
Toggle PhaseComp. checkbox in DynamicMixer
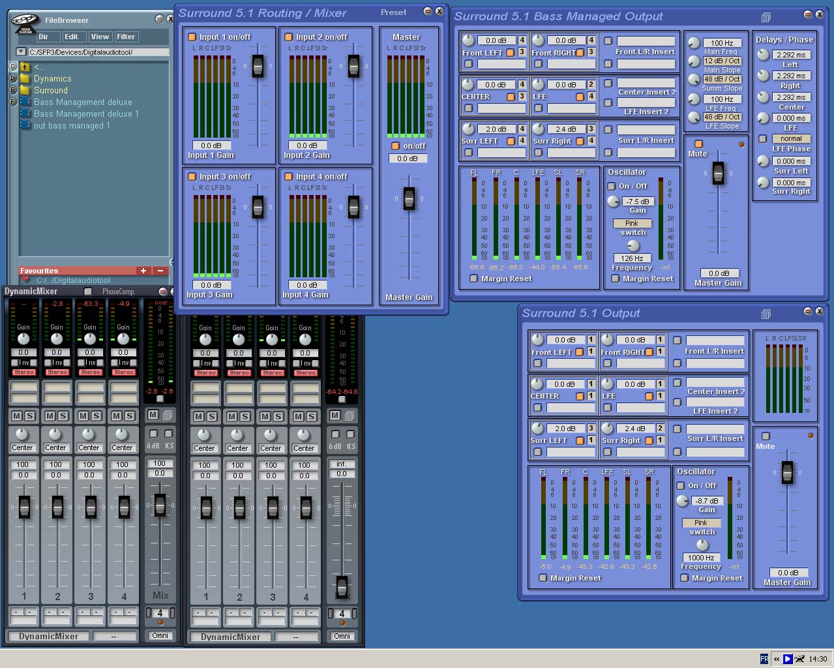point(88,292)
